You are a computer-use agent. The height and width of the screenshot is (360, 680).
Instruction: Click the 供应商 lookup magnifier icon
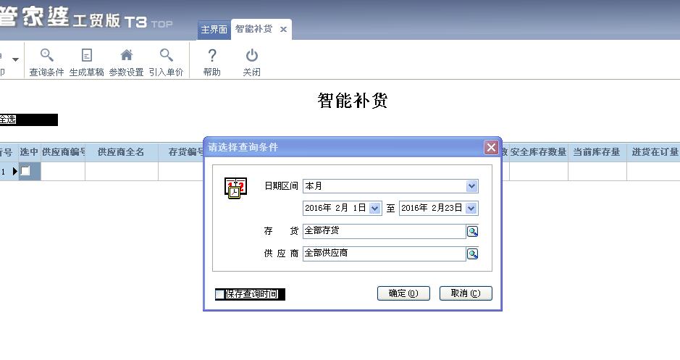(472, 254)
